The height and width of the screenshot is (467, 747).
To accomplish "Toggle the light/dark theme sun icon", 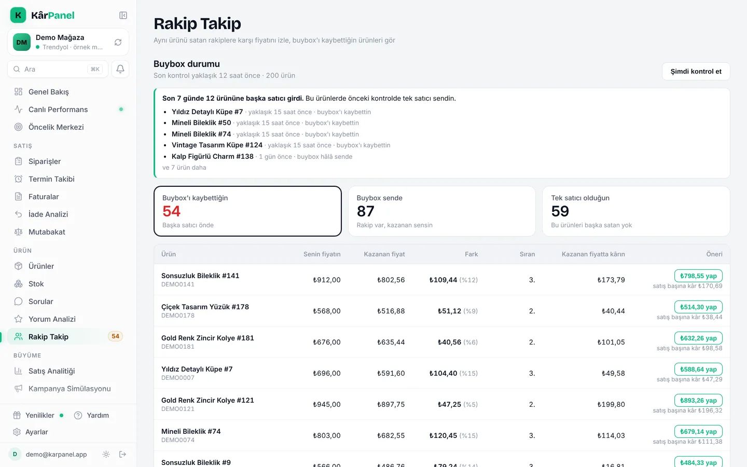I will 106,455.
